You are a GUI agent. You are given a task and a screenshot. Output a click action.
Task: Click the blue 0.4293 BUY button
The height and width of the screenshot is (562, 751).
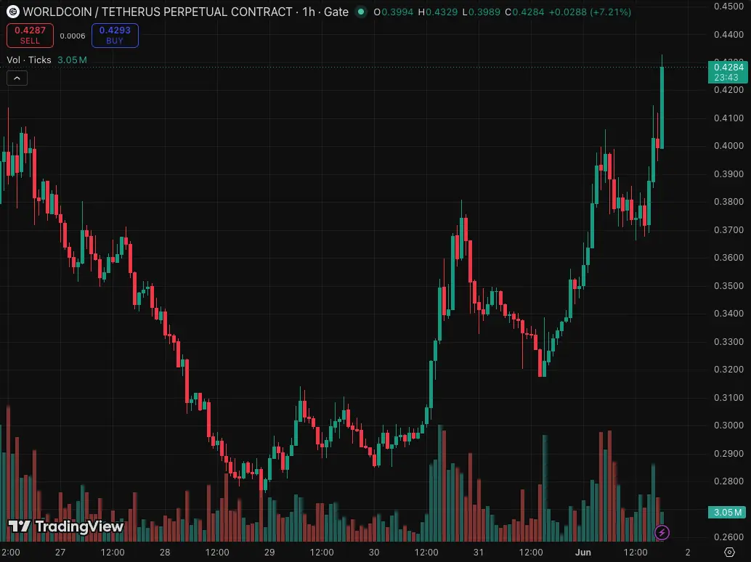[x=115, y=36]
